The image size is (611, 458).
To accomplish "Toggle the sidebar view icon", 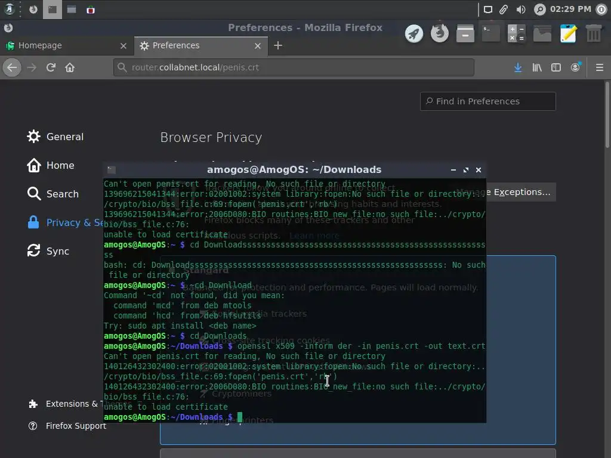I will 556,67.
